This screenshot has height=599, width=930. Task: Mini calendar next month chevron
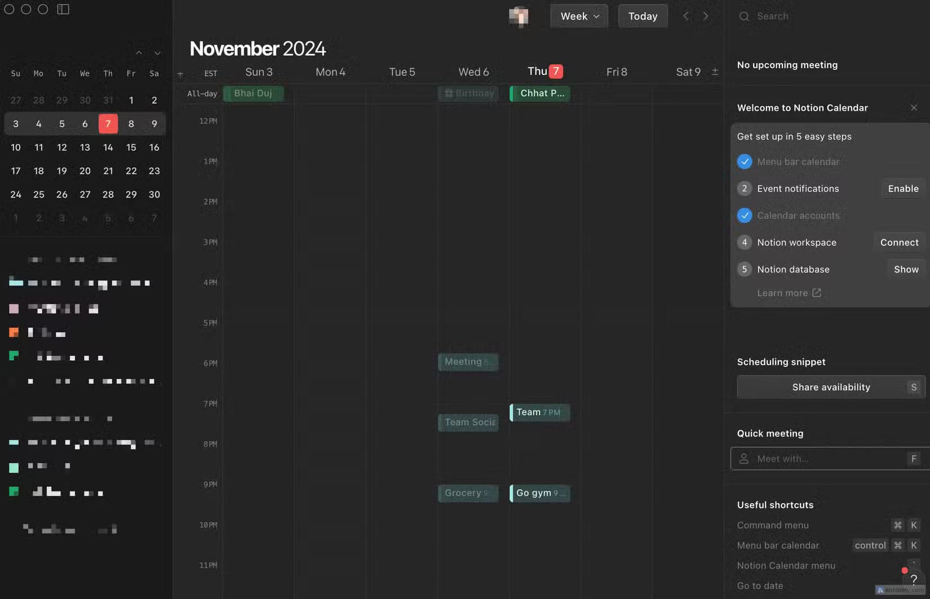(157, 53)
